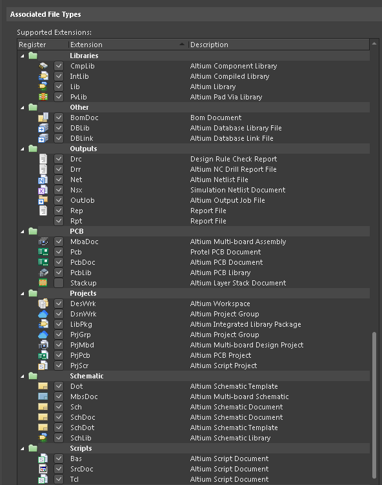Uncheck the Lib extension checkbox

(59, 87)
